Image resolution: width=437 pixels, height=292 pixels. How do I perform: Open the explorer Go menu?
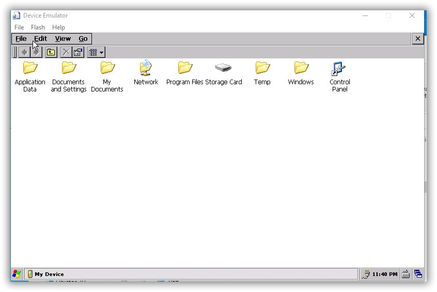(x=83, y=38)
